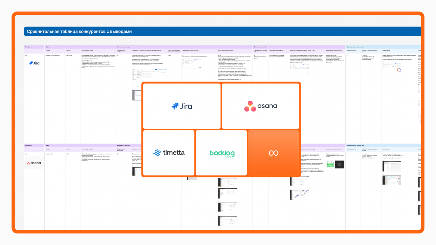Open the dark screenshot thumbnail in Asana contrast column
Image resolution: width=436 pixels, height=245 pixels.
[339, 164]
